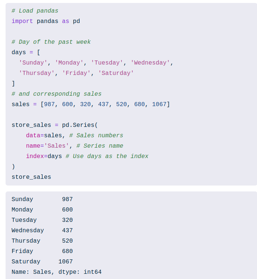Image resolution: width=257 pixels, height=279 pixels.
Task: Click the '# and corresponding sales' comment
Action: 56,94
